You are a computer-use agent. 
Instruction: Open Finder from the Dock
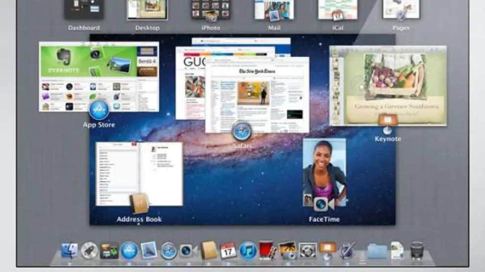70,250
